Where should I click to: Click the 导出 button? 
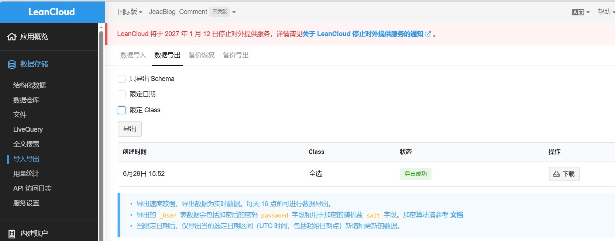pyautogui.click(x=130, y=129)
